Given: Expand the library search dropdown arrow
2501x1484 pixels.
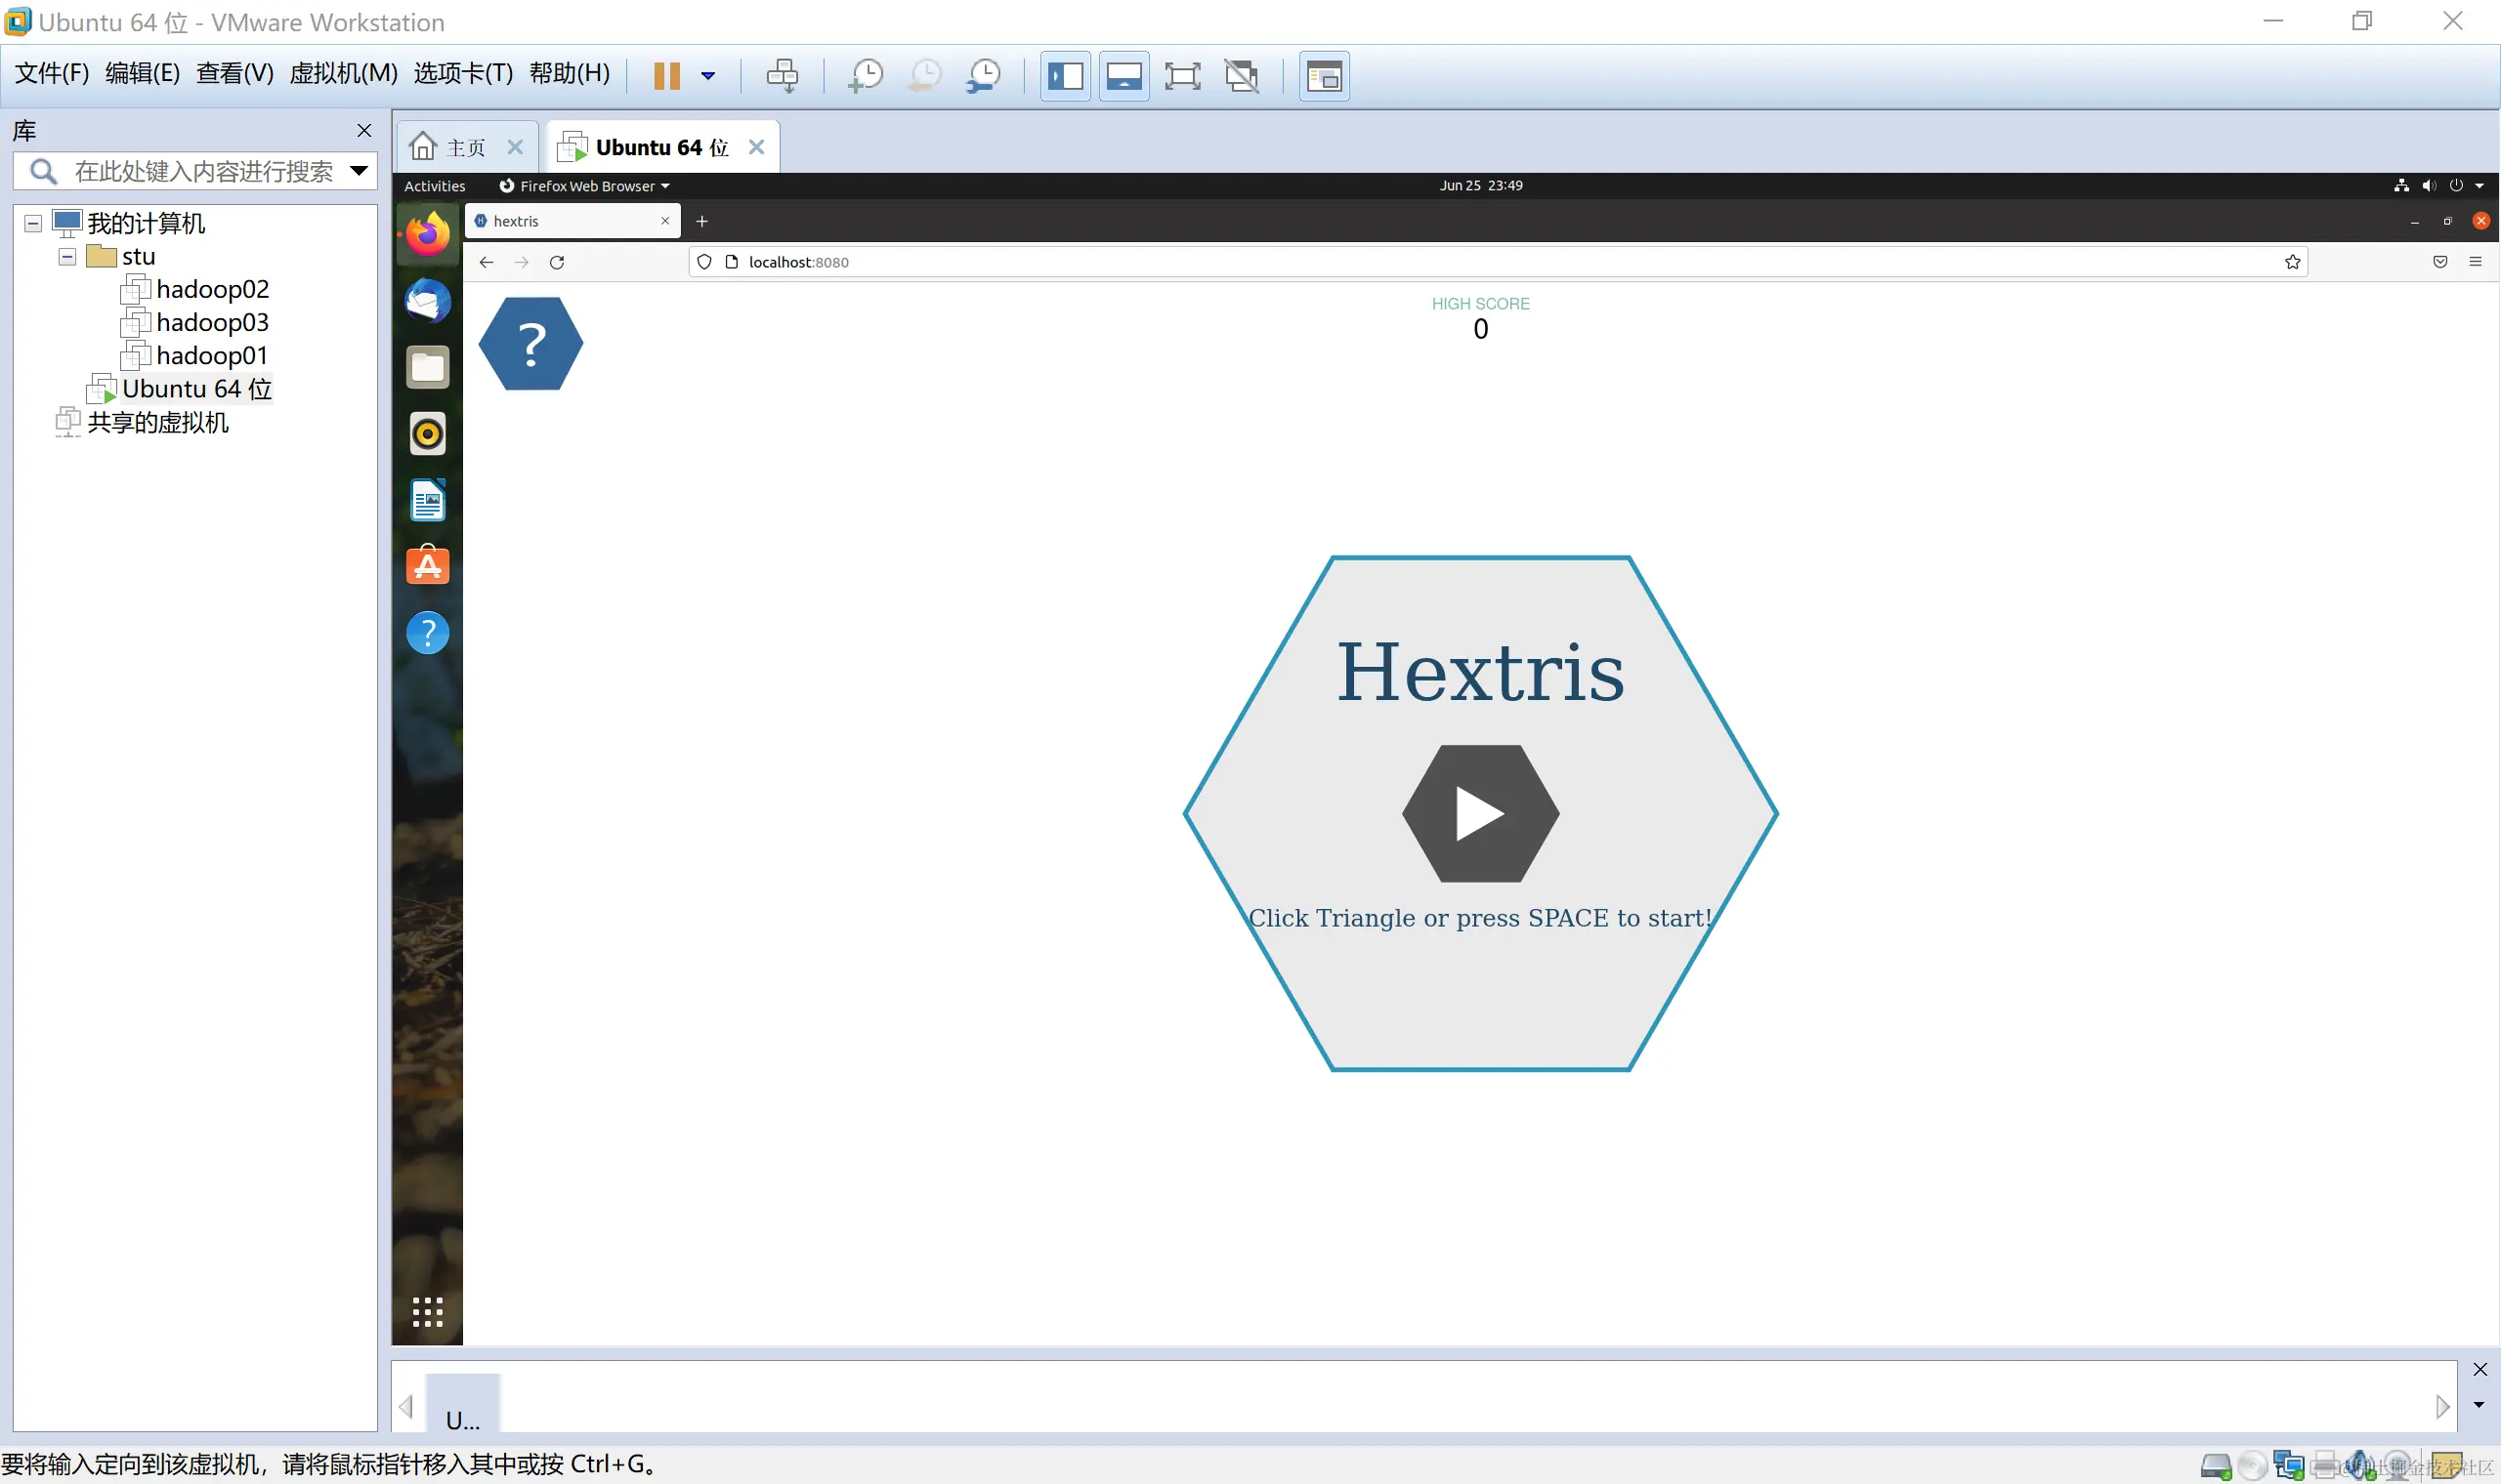Looking at the screenshot, I should coord(360,171).
